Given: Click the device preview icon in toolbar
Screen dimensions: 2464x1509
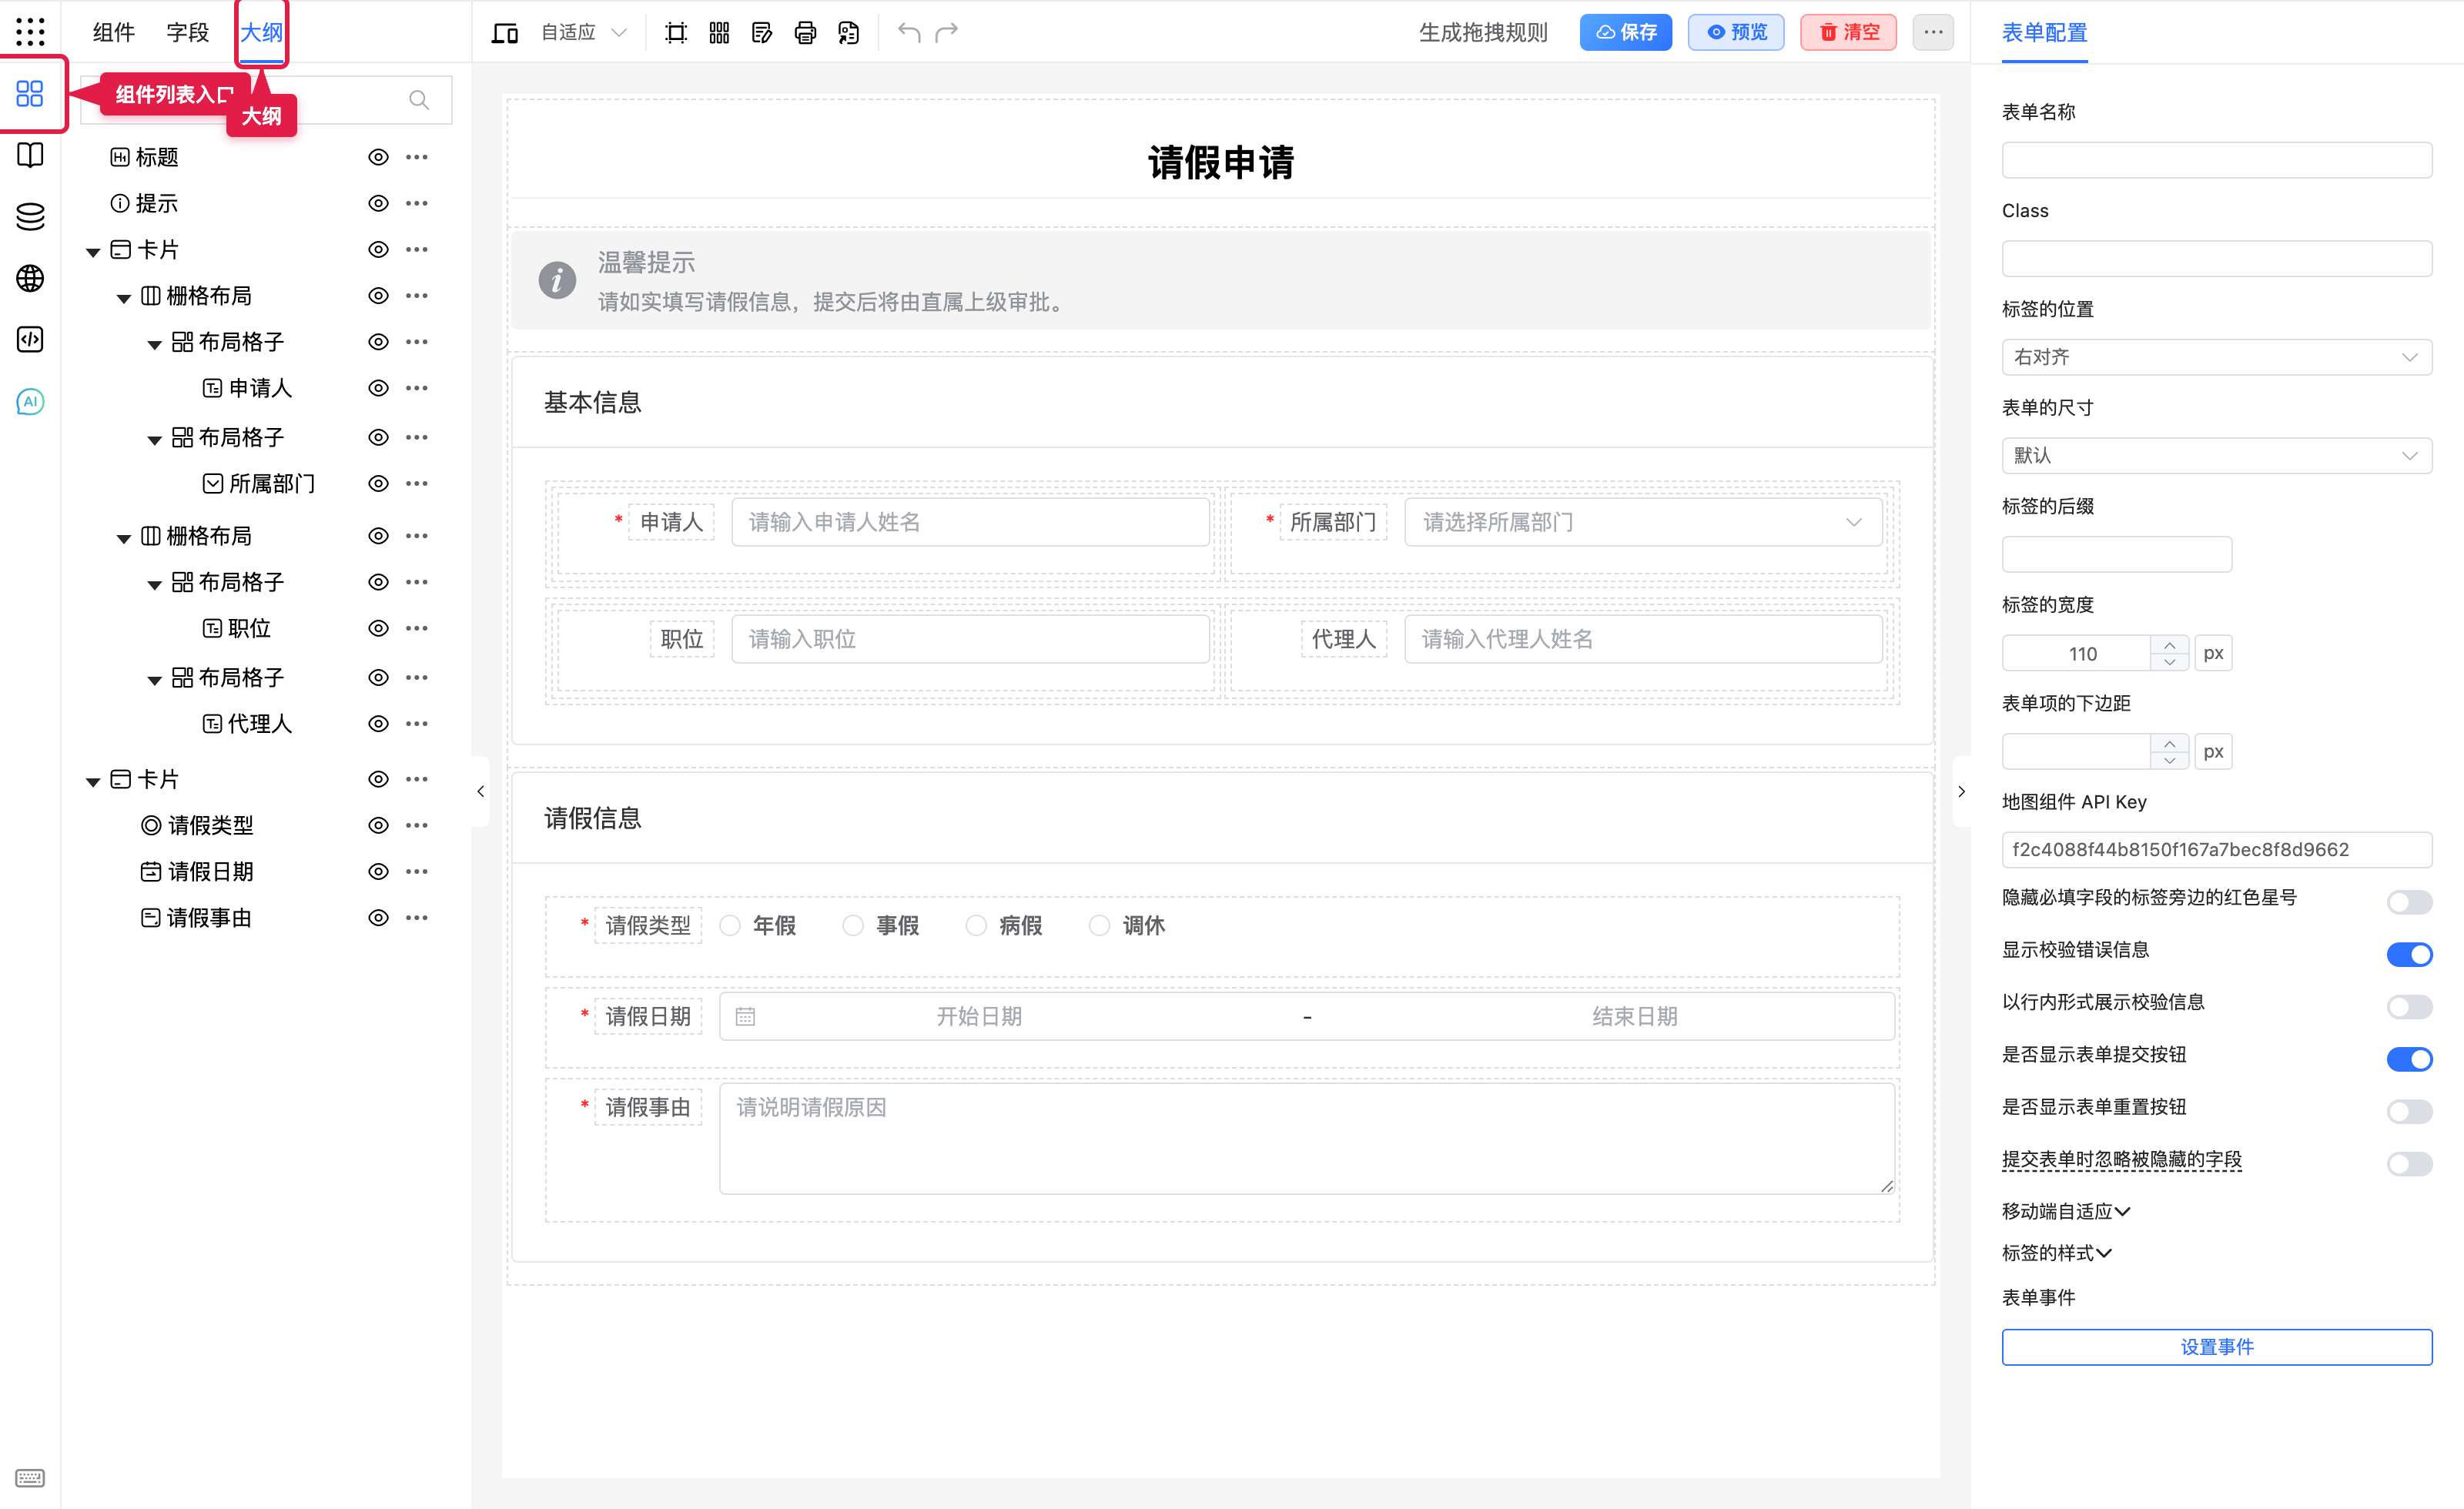Looking at the screenshot, I should coord(504,33).
